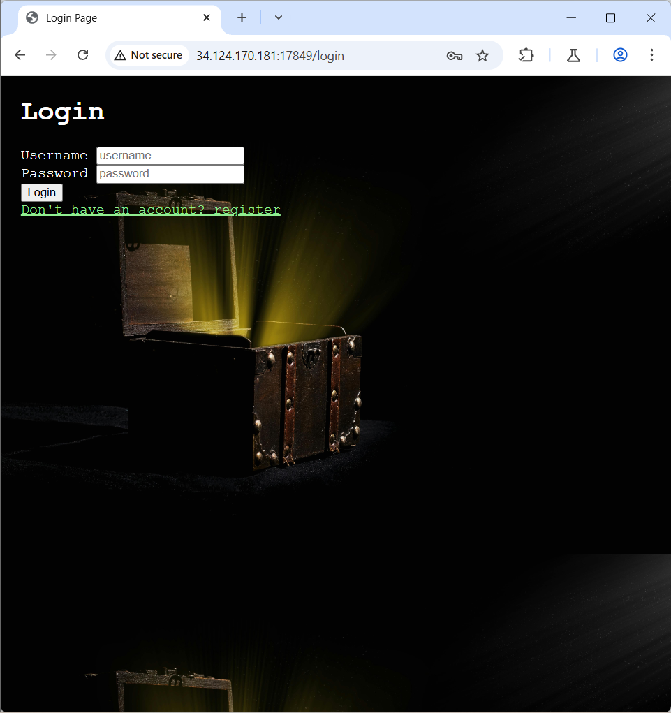This screenshot has height=713, width=671.
Task: Select the Login Page tab
Action: pyautogui.click(x=119, y=18)
